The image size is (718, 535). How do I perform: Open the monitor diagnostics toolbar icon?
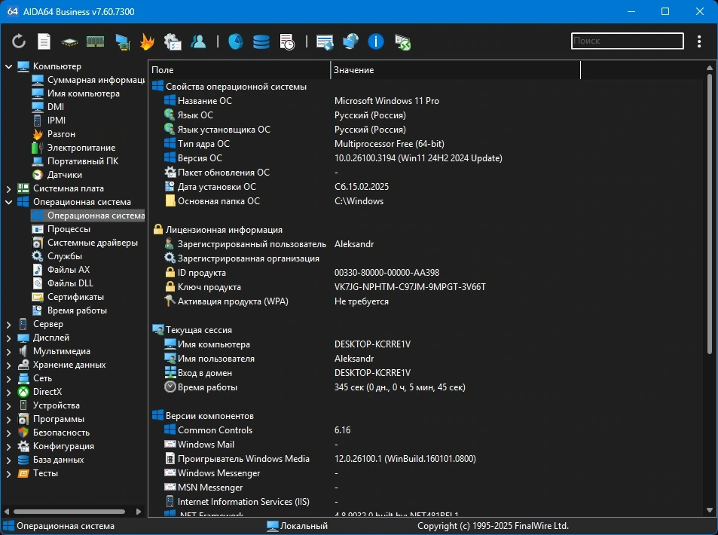(122, 41)
